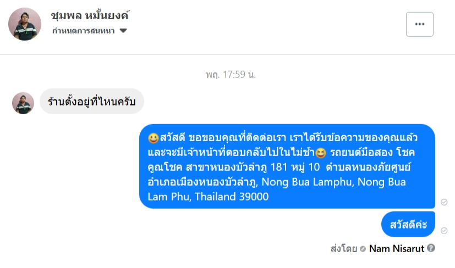Click the blue auto-reply address message bubble

(287, 166)
